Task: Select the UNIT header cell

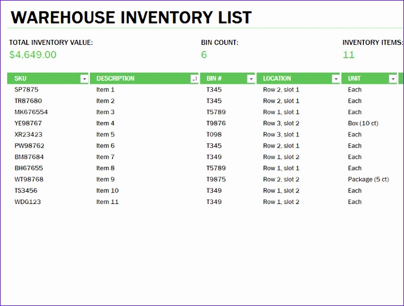Action: [369, 79]
